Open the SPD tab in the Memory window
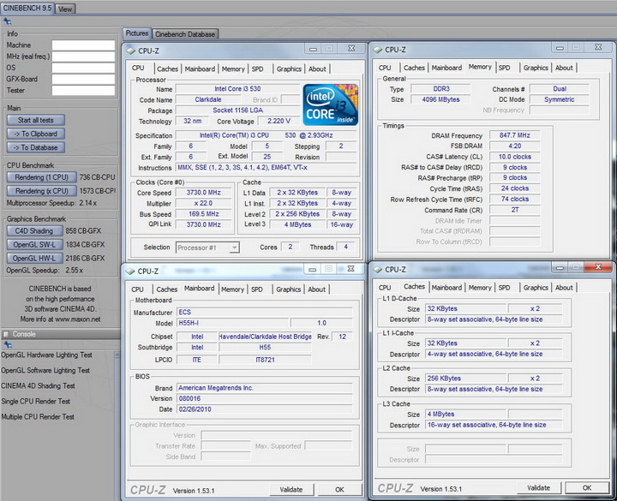 click(504, 68)
